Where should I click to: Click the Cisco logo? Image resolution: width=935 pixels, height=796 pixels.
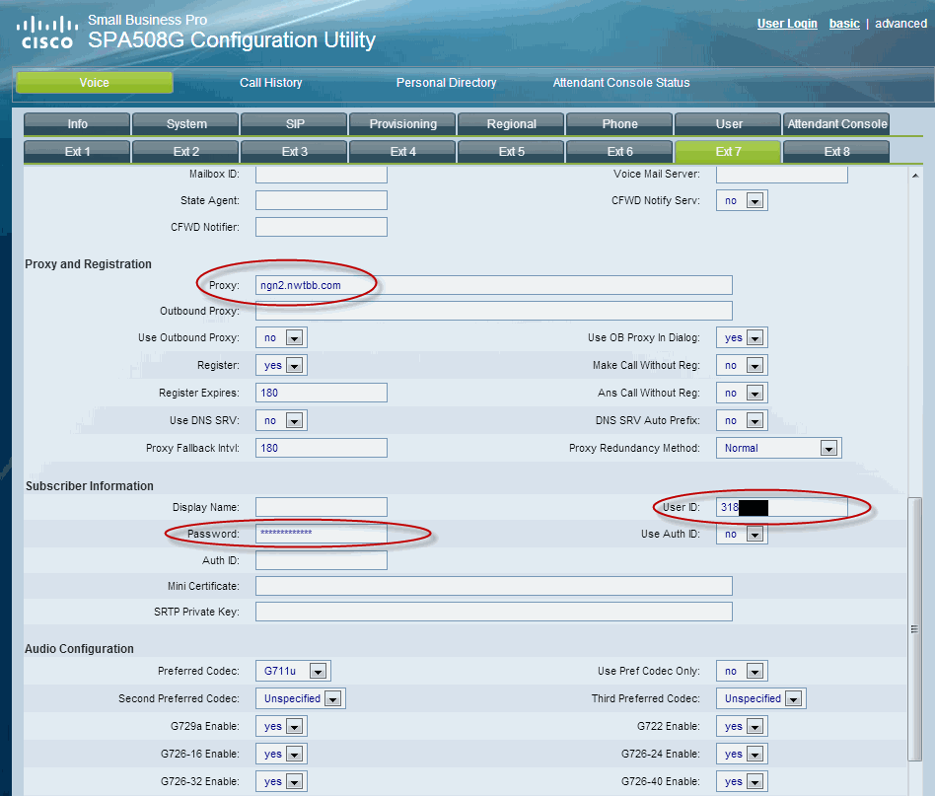point(47,33)
